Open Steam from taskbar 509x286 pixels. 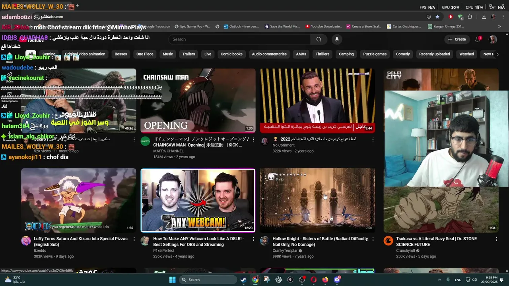[x=243, y=280]
